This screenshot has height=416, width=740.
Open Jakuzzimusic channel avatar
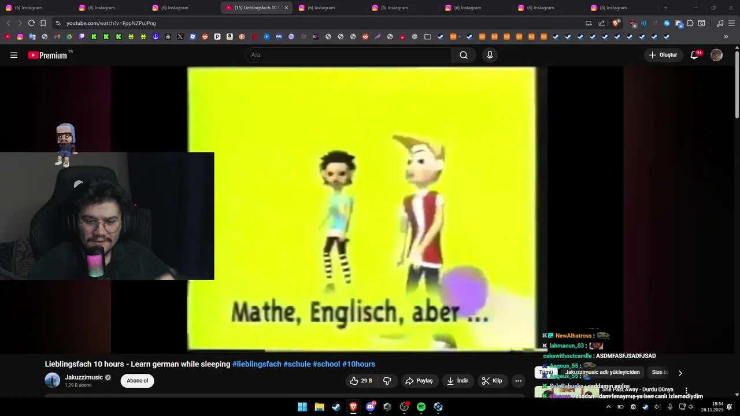point(53,380)
